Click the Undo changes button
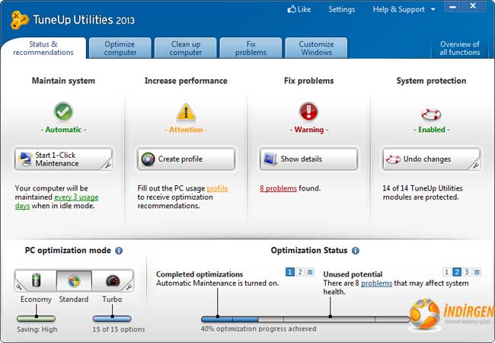The image size is (495, 343). pos(431,159)
